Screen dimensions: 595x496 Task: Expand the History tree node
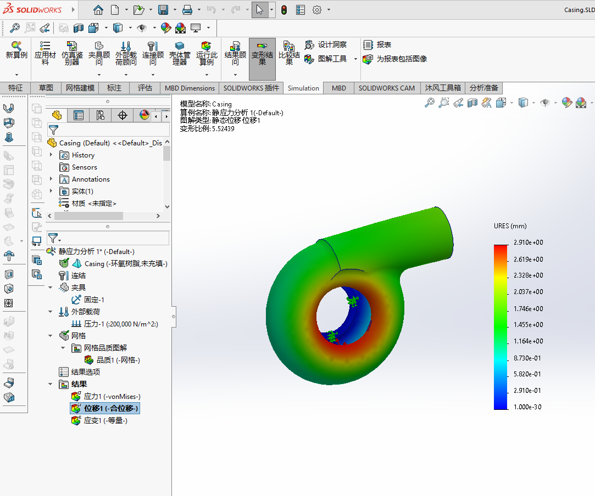pyautogui.click(x=51, y=155)
